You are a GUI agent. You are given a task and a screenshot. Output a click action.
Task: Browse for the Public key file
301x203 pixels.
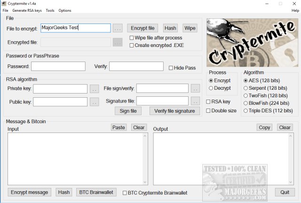[x=94, y=102]
